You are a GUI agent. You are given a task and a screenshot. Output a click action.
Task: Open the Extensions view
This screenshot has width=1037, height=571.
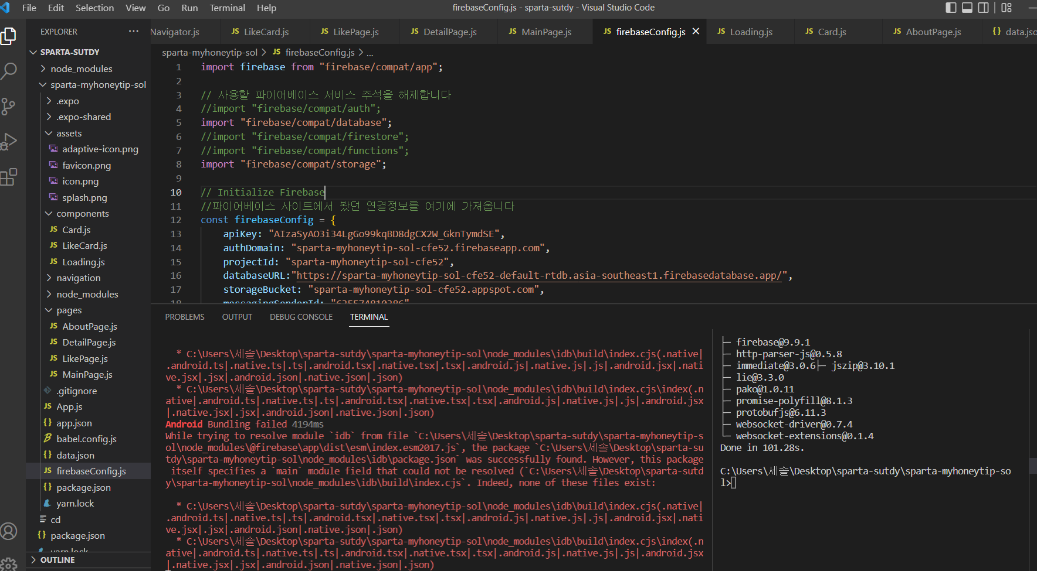click(9, 176)
